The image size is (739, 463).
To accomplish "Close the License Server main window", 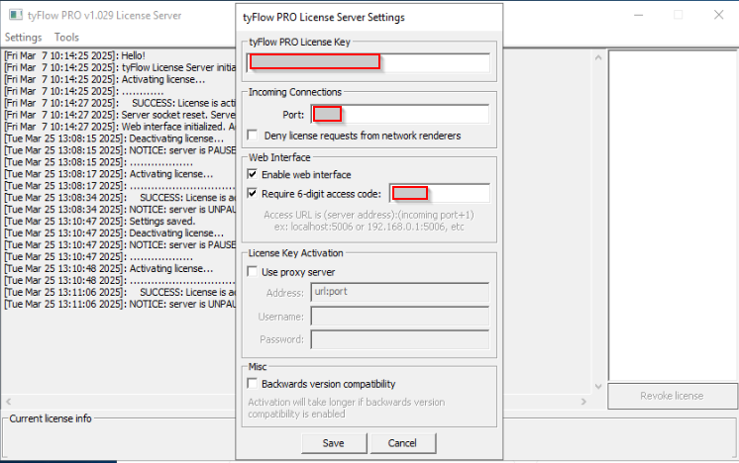I will point(716,15).
